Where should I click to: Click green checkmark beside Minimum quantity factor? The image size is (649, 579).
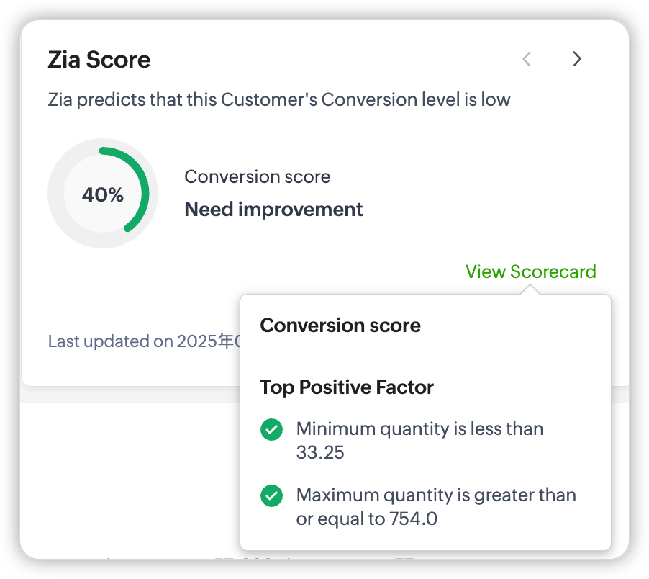point(271,430)
